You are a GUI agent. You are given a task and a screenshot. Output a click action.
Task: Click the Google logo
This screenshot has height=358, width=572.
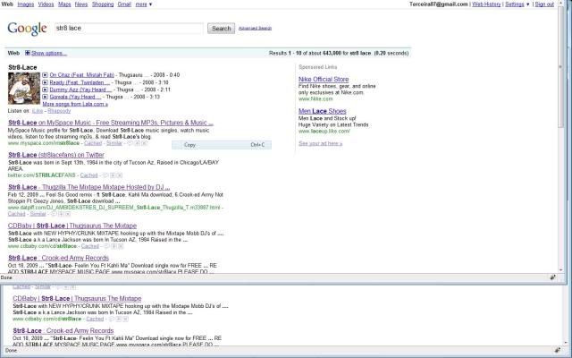pyautogui.click(x=27, y=29)
